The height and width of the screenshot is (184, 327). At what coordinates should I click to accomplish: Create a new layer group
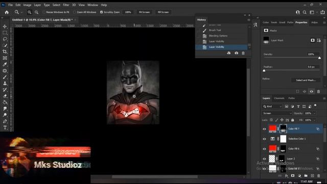[306, 176]
